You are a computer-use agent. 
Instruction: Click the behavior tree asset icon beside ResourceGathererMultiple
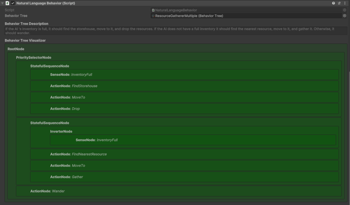coord(153,16)
